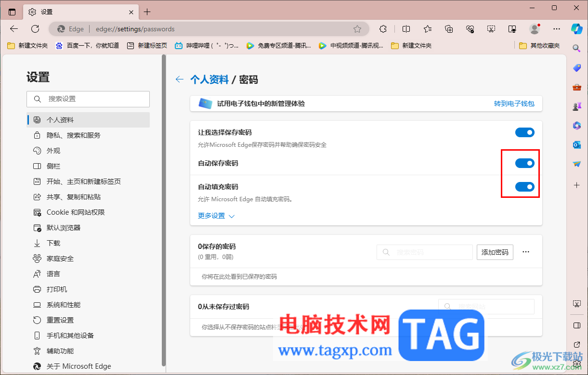Disable 让我选择保存密码 toggle

[x=524, y=132]
